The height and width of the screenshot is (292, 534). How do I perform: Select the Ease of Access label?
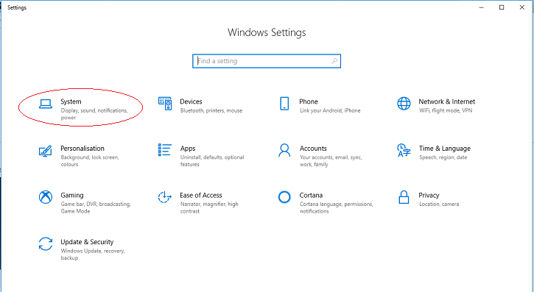(x=201, y=195)
